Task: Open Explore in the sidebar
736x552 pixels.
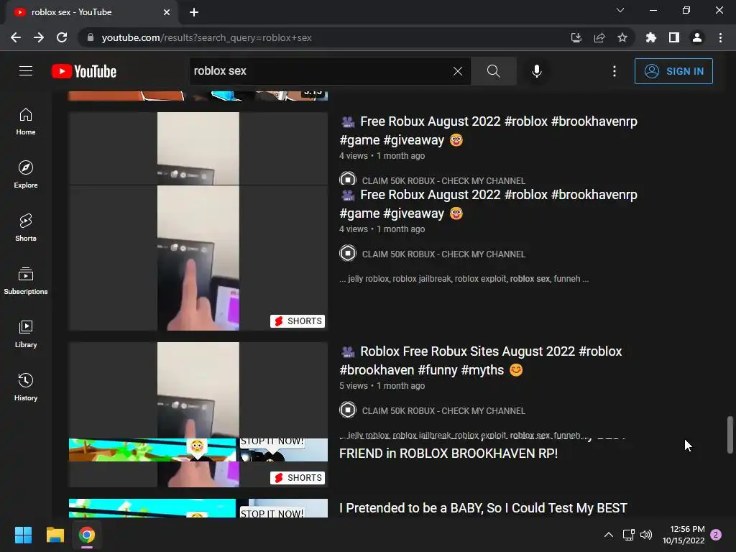Action: click(x=26, y=175)
